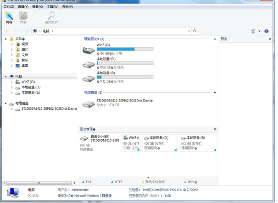Image resolution: width=278 pixels, height=203 pixels.
Task: Expand Win7 (C:) in the tree
Action: pyautogui.click(x=12, y=82)
